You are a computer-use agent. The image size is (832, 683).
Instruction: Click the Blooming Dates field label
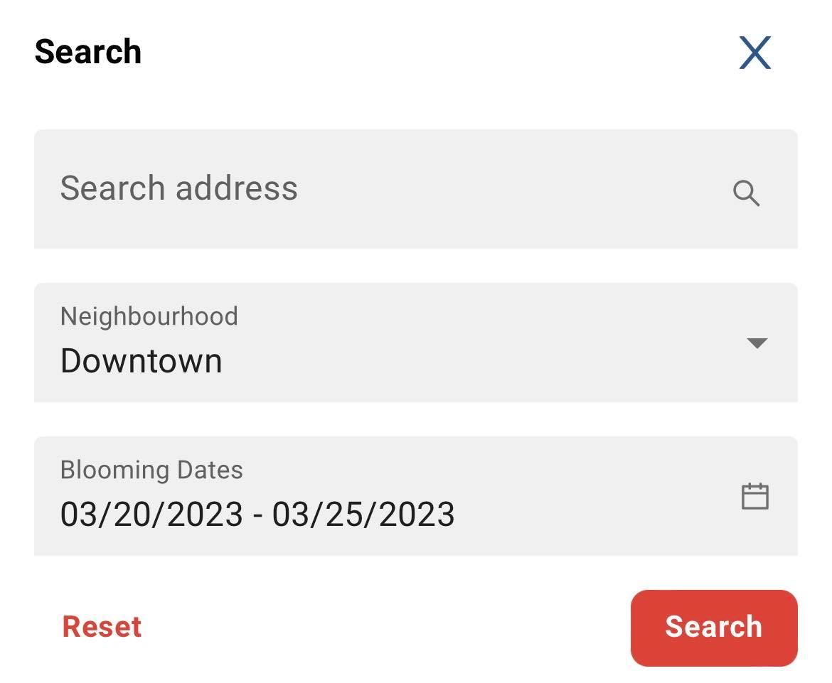[151, 470]
